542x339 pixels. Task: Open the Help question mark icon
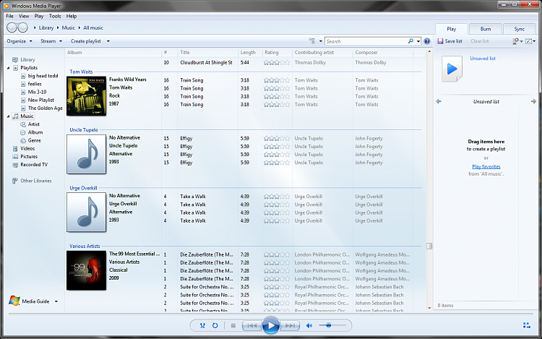click(427, 41)
